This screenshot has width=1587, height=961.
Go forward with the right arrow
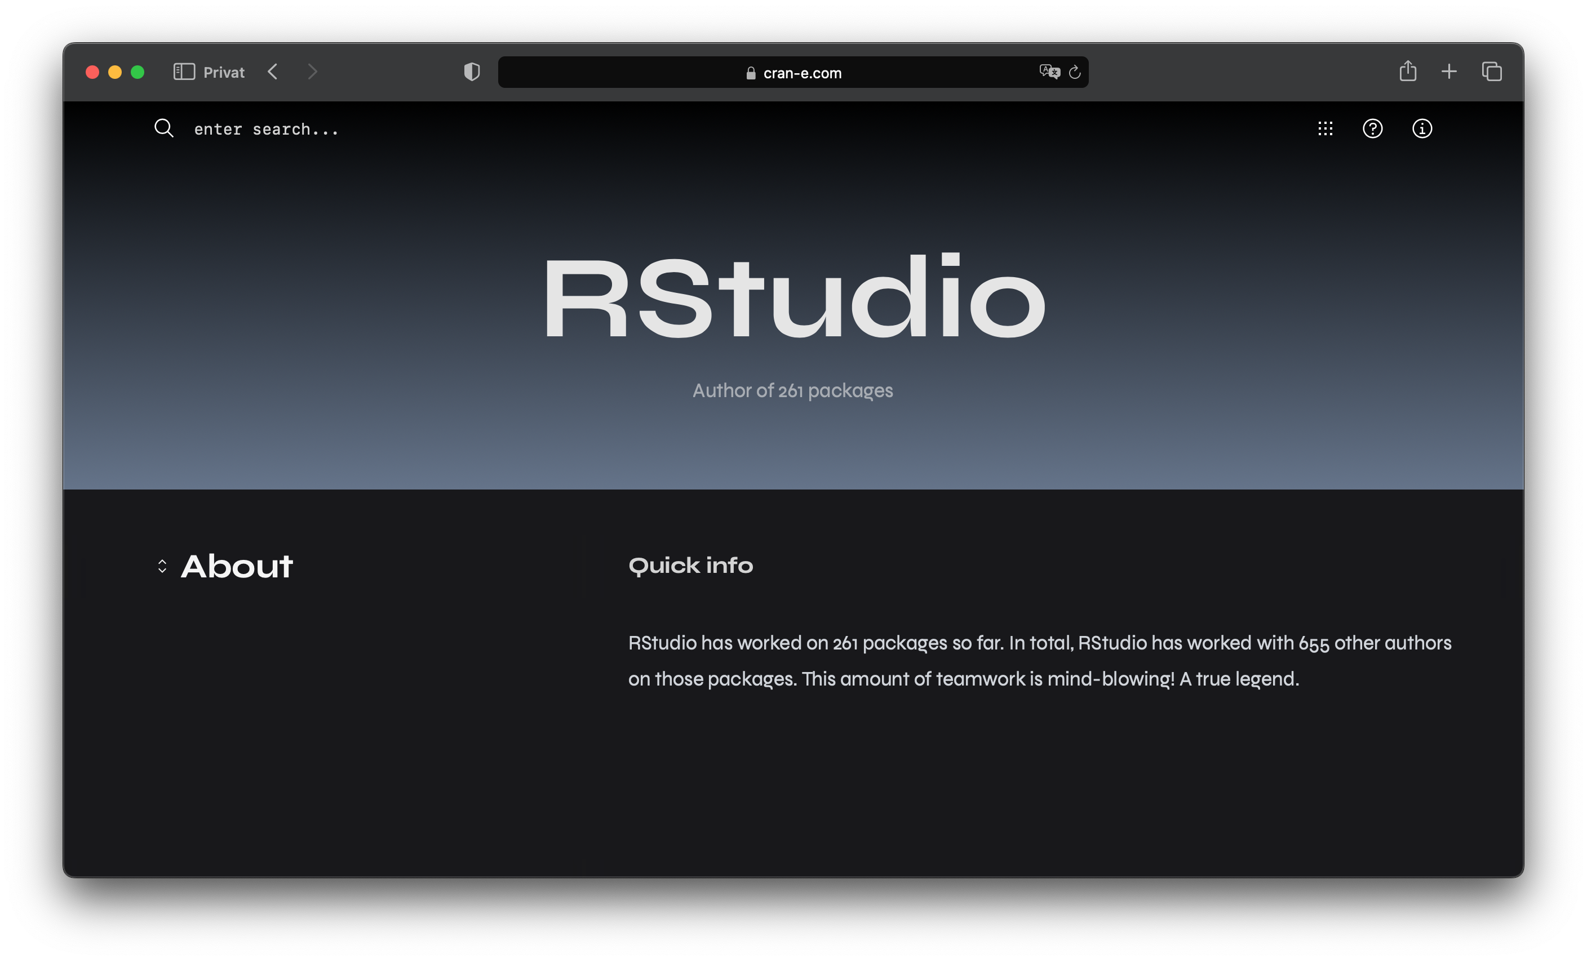[x=312, y=72]
